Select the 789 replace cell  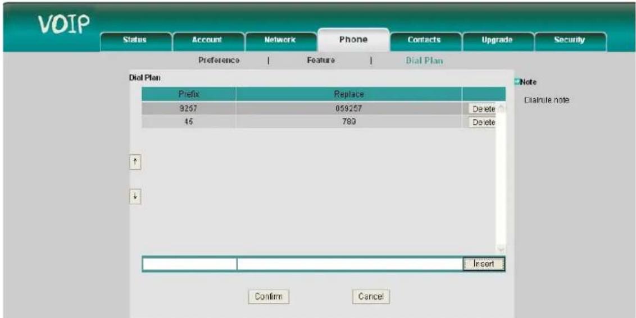349,122
